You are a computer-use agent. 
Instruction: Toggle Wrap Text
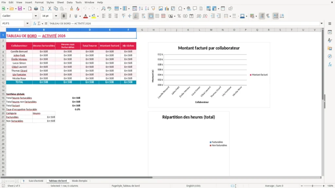click(143, 16)
